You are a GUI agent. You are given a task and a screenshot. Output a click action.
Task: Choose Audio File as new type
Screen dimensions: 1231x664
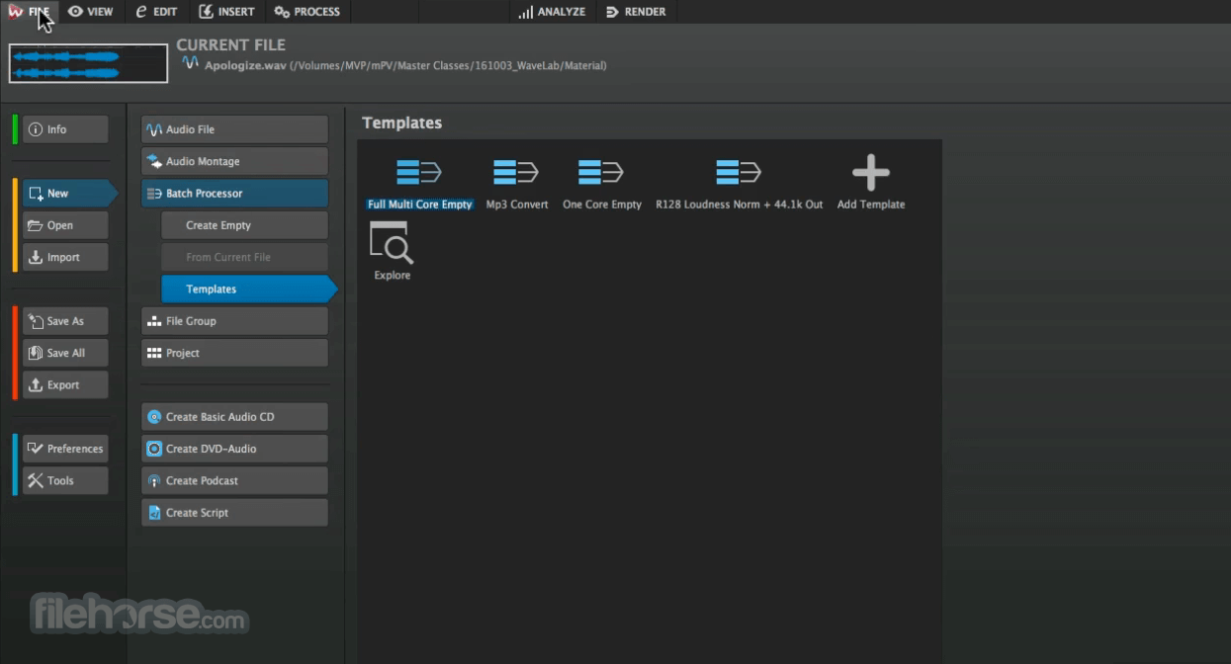coord(234,129)
